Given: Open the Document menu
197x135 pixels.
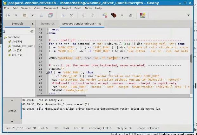Looking at the screenshot, I should pos(51,8).
